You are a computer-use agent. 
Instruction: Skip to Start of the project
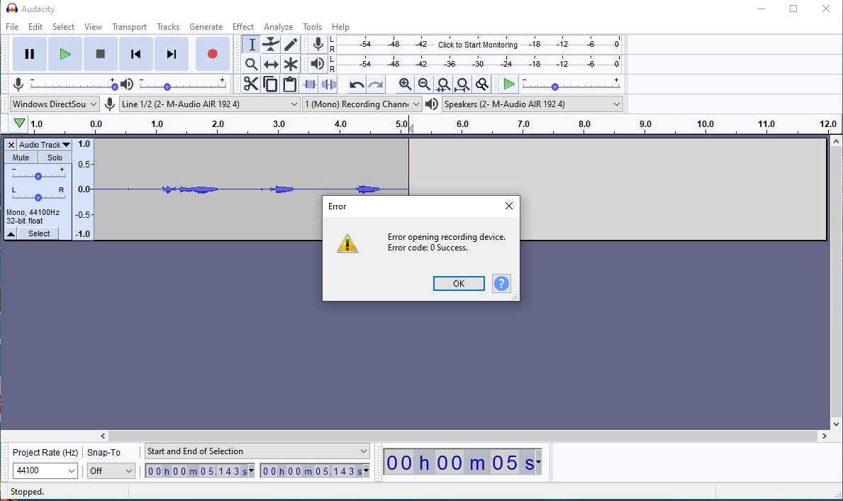point(136,54)
